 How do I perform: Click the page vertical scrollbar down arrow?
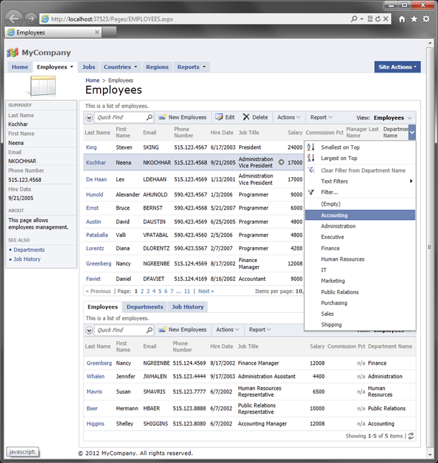(x=430, y=454)
